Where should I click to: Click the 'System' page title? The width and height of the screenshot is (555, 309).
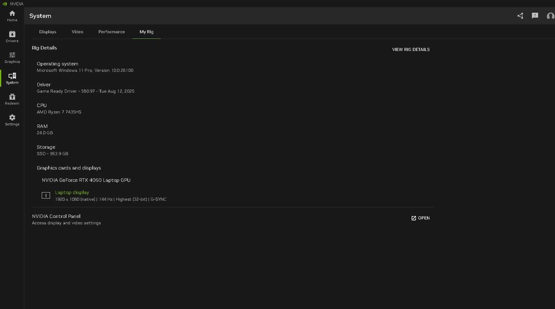click(x=41, y=16)
